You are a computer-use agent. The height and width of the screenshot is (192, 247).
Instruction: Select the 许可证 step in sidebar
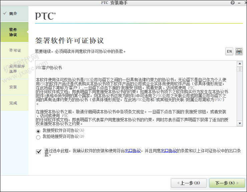click(x=14, y=50)
